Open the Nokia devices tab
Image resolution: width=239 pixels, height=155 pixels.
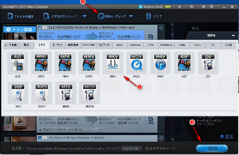point(182,45)
